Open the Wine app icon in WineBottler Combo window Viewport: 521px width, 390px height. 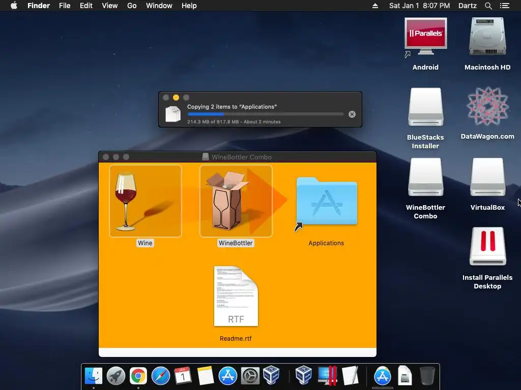pyautogui.click(x=146, y=201)
